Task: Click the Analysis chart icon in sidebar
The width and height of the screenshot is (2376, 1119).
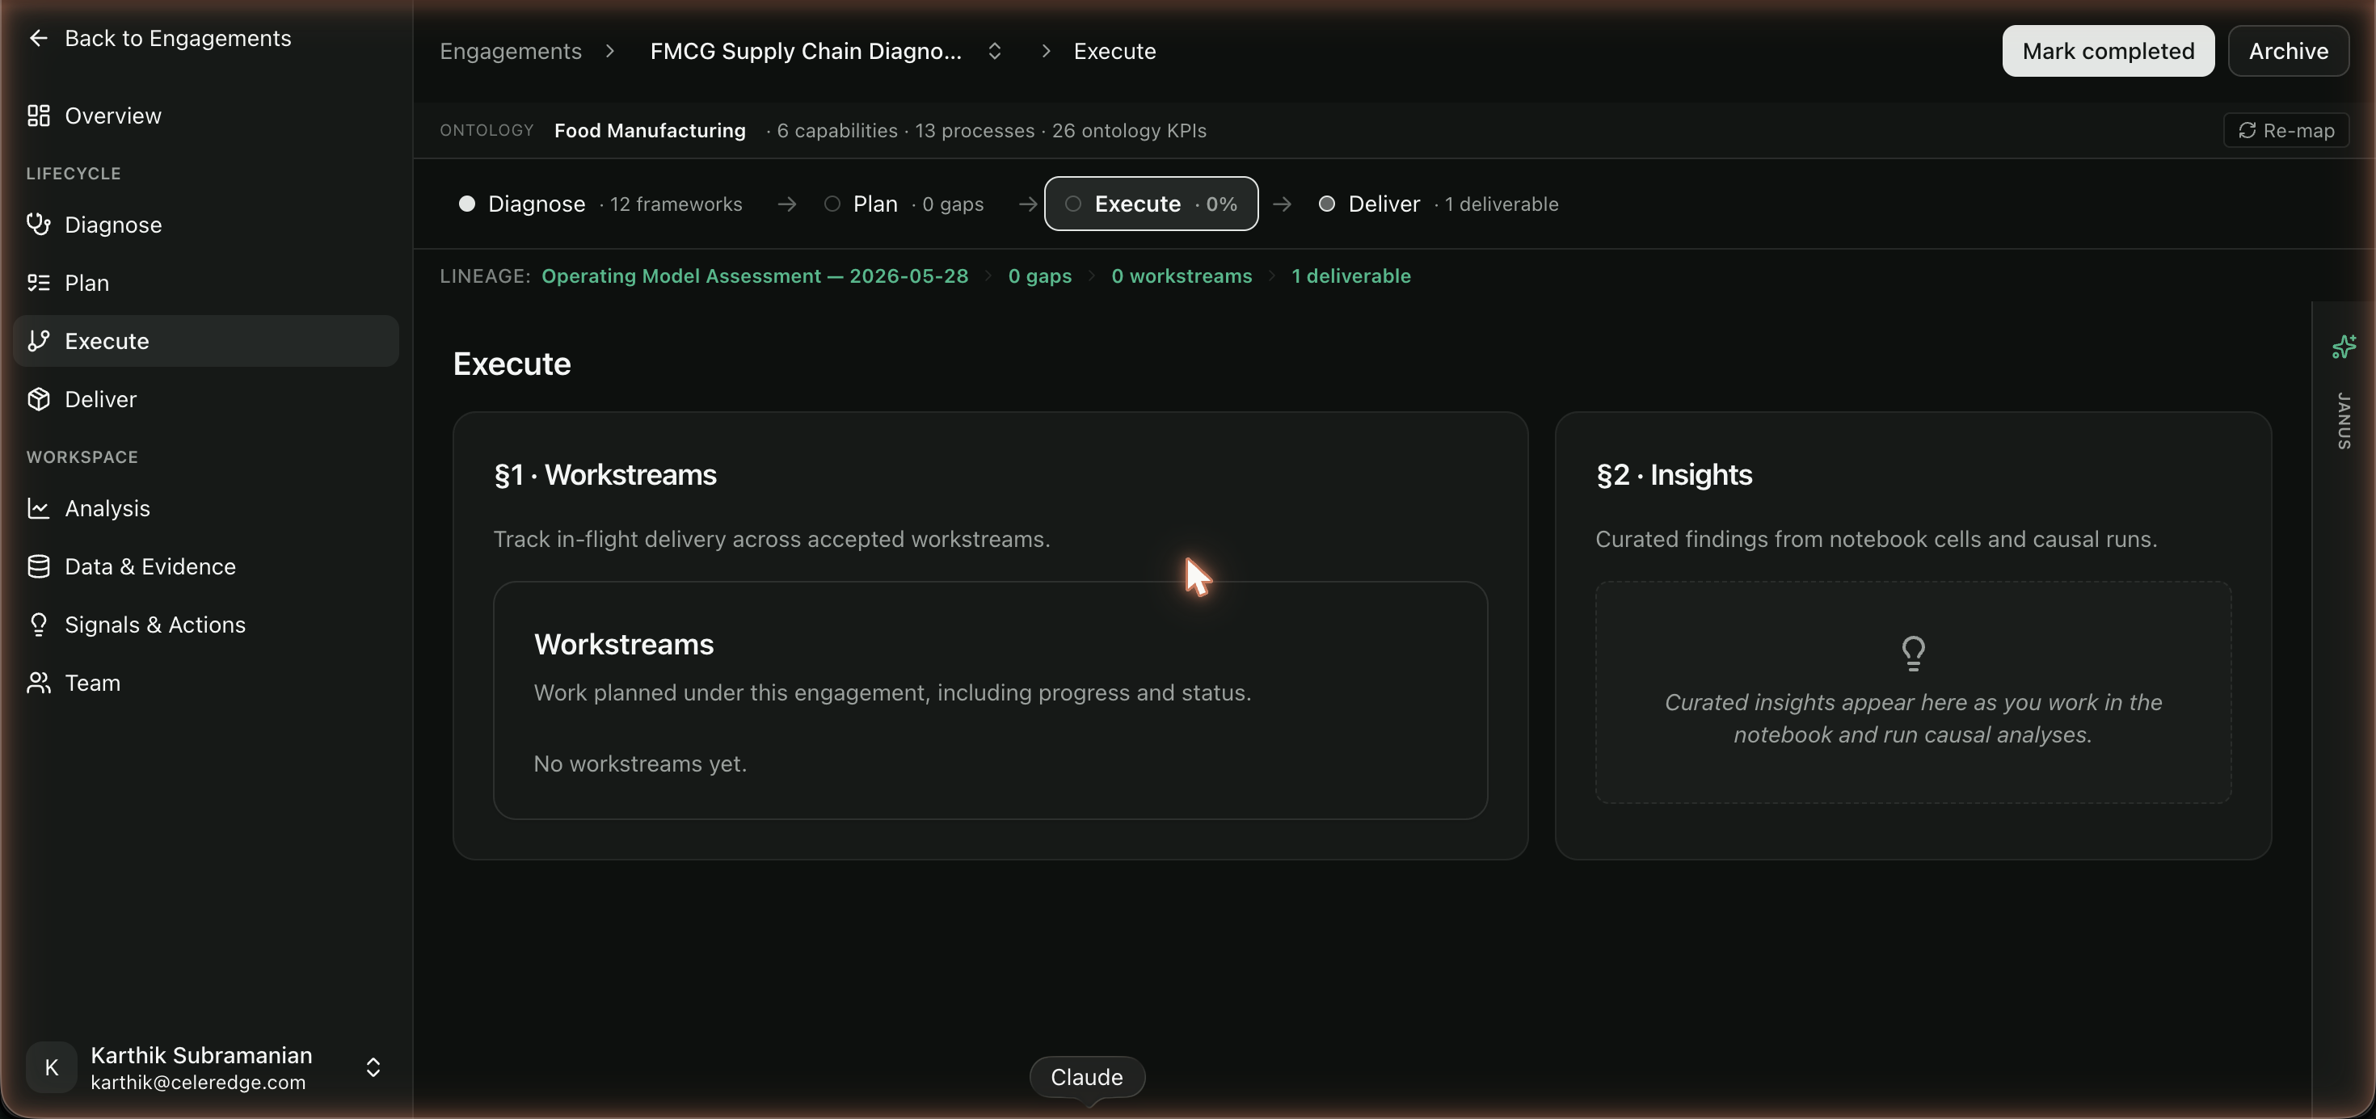Action: [x=38, y=508]
